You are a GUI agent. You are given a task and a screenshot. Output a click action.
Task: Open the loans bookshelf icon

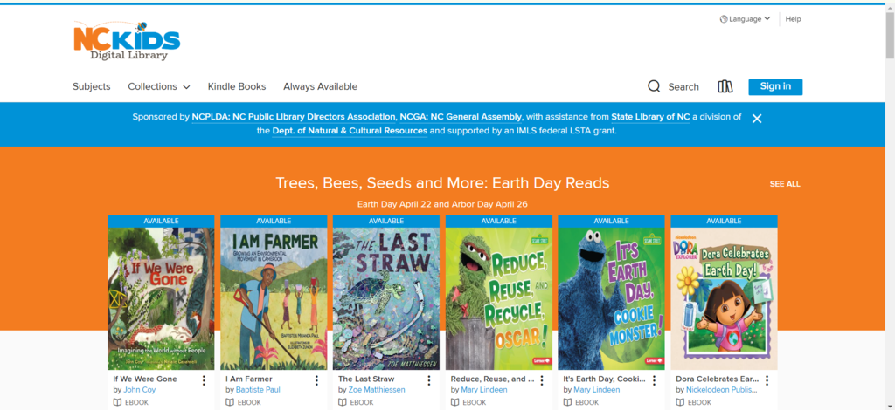[x=725, y=86]
